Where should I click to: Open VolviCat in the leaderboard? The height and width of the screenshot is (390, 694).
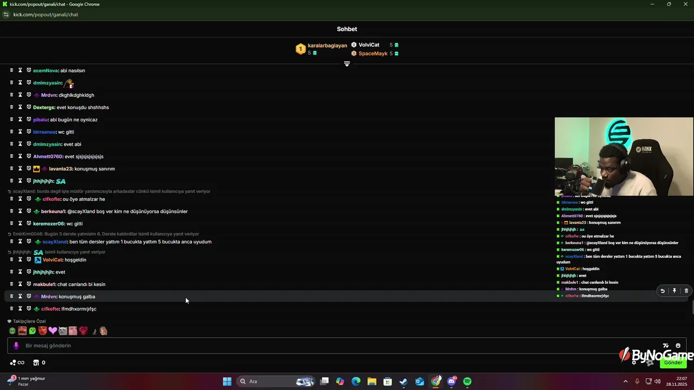click(375, 45)
